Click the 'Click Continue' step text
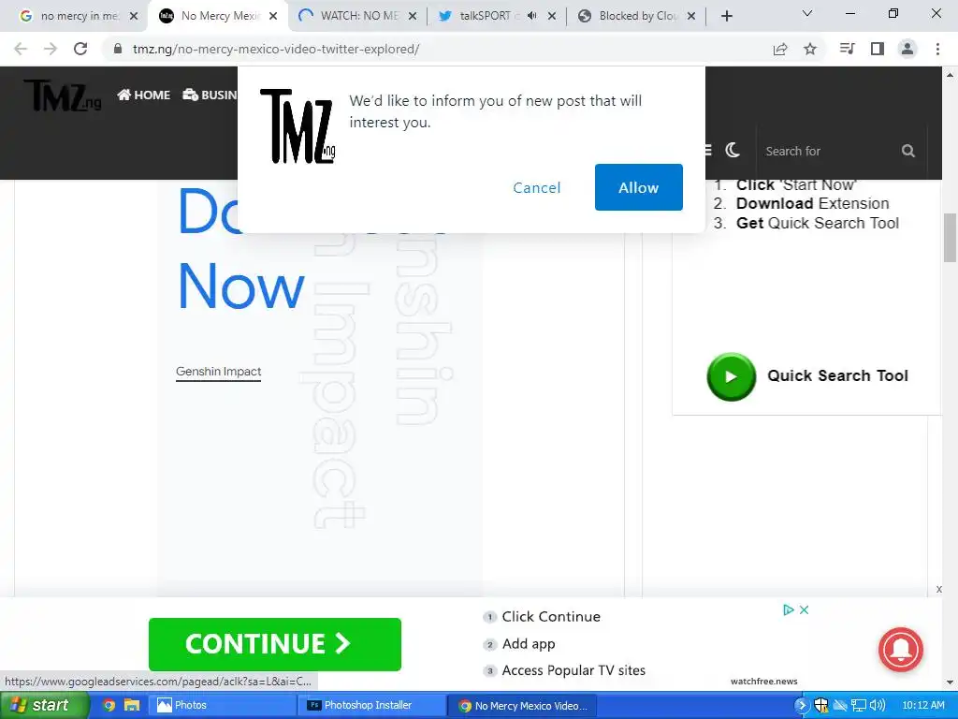958x719 pixels. (x=551, y=617)
